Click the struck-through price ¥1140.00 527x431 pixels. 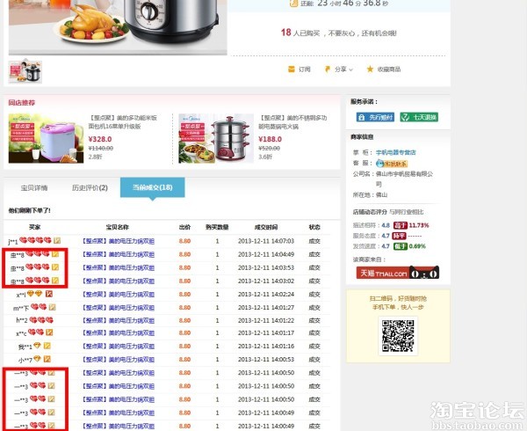coord(101,148)
